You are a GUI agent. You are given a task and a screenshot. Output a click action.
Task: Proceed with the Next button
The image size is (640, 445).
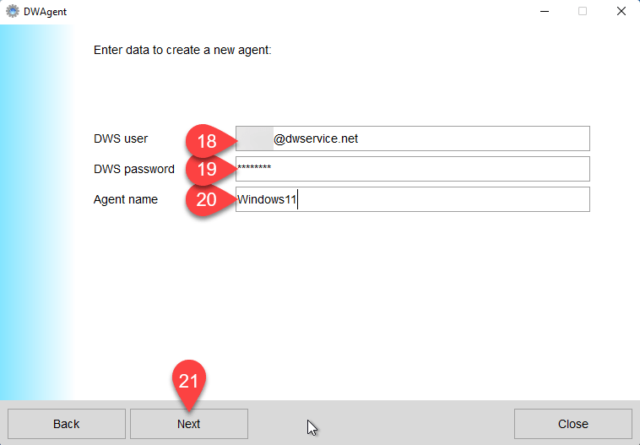189,424
